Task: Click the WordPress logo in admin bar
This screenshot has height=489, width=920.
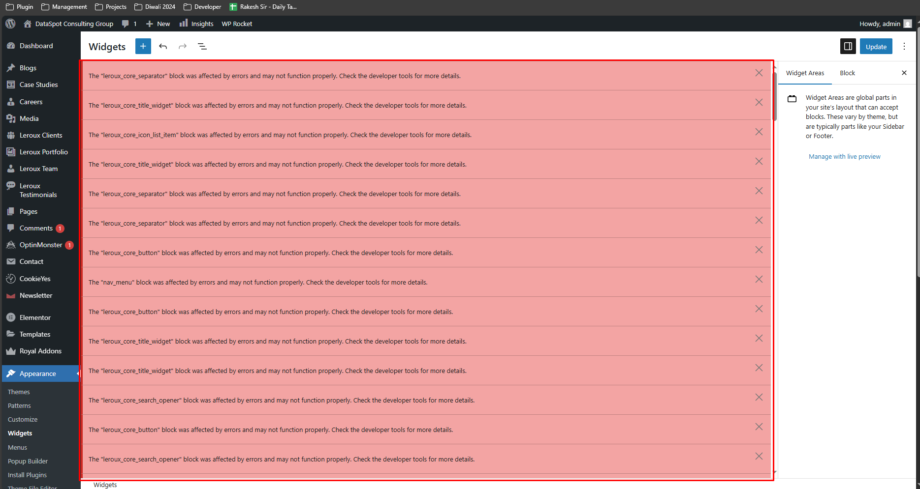Action: pos(10,24)
